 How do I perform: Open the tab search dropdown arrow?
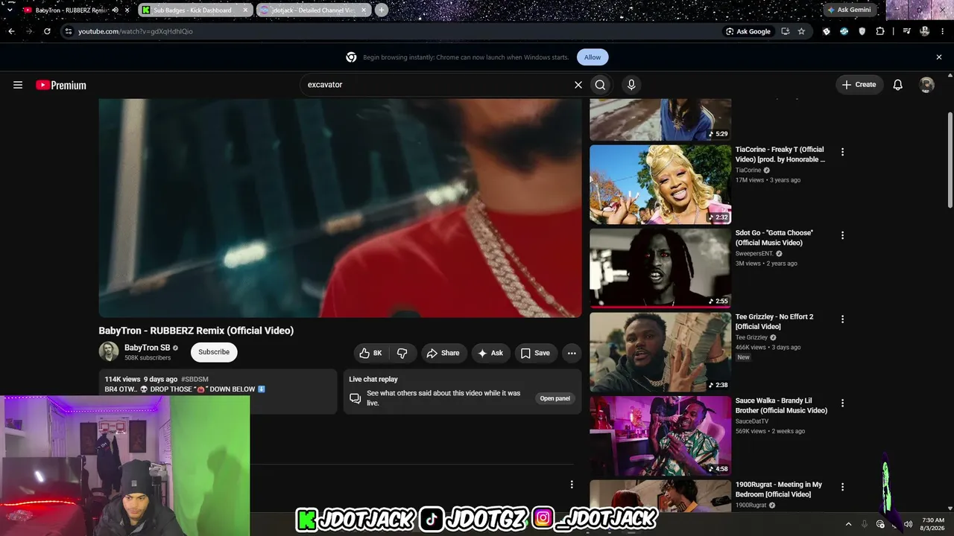point(10,10)
